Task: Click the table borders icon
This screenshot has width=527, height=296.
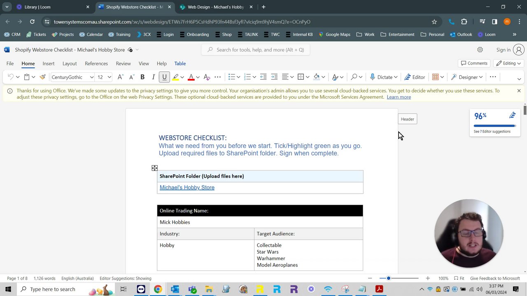Action: click(301, 77)
